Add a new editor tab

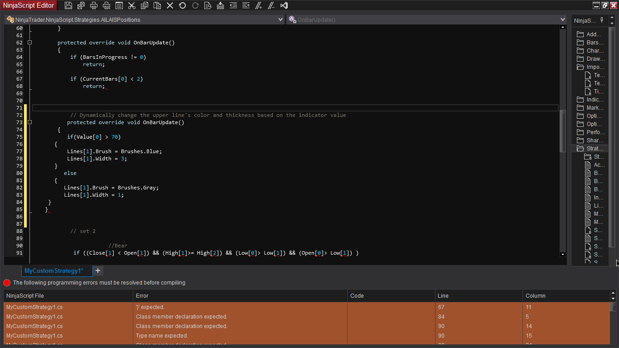98,271
